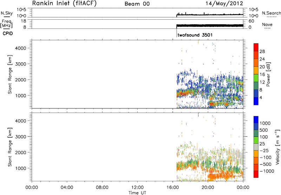Click the "20:00" time axis tick label
Viewport: 281px width, 195px height.
pos(208,188)
